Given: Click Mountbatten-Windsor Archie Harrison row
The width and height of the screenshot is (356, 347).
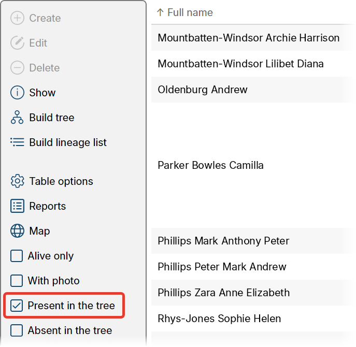Looking at the screenshot, I should coord(248,38).
